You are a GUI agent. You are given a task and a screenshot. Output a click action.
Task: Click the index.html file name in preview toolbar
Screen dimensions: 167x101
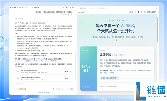coord(81,12)
